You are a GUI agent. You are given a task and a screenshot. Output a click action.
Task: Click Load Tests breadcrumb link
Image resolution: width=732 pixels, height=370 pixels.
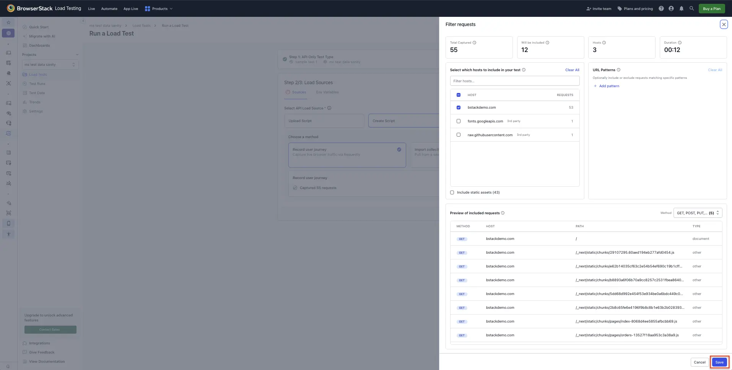(x=142, y=26)
